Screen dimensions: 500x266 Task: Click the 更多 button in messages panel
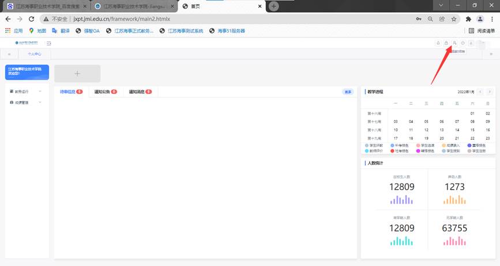348,92
